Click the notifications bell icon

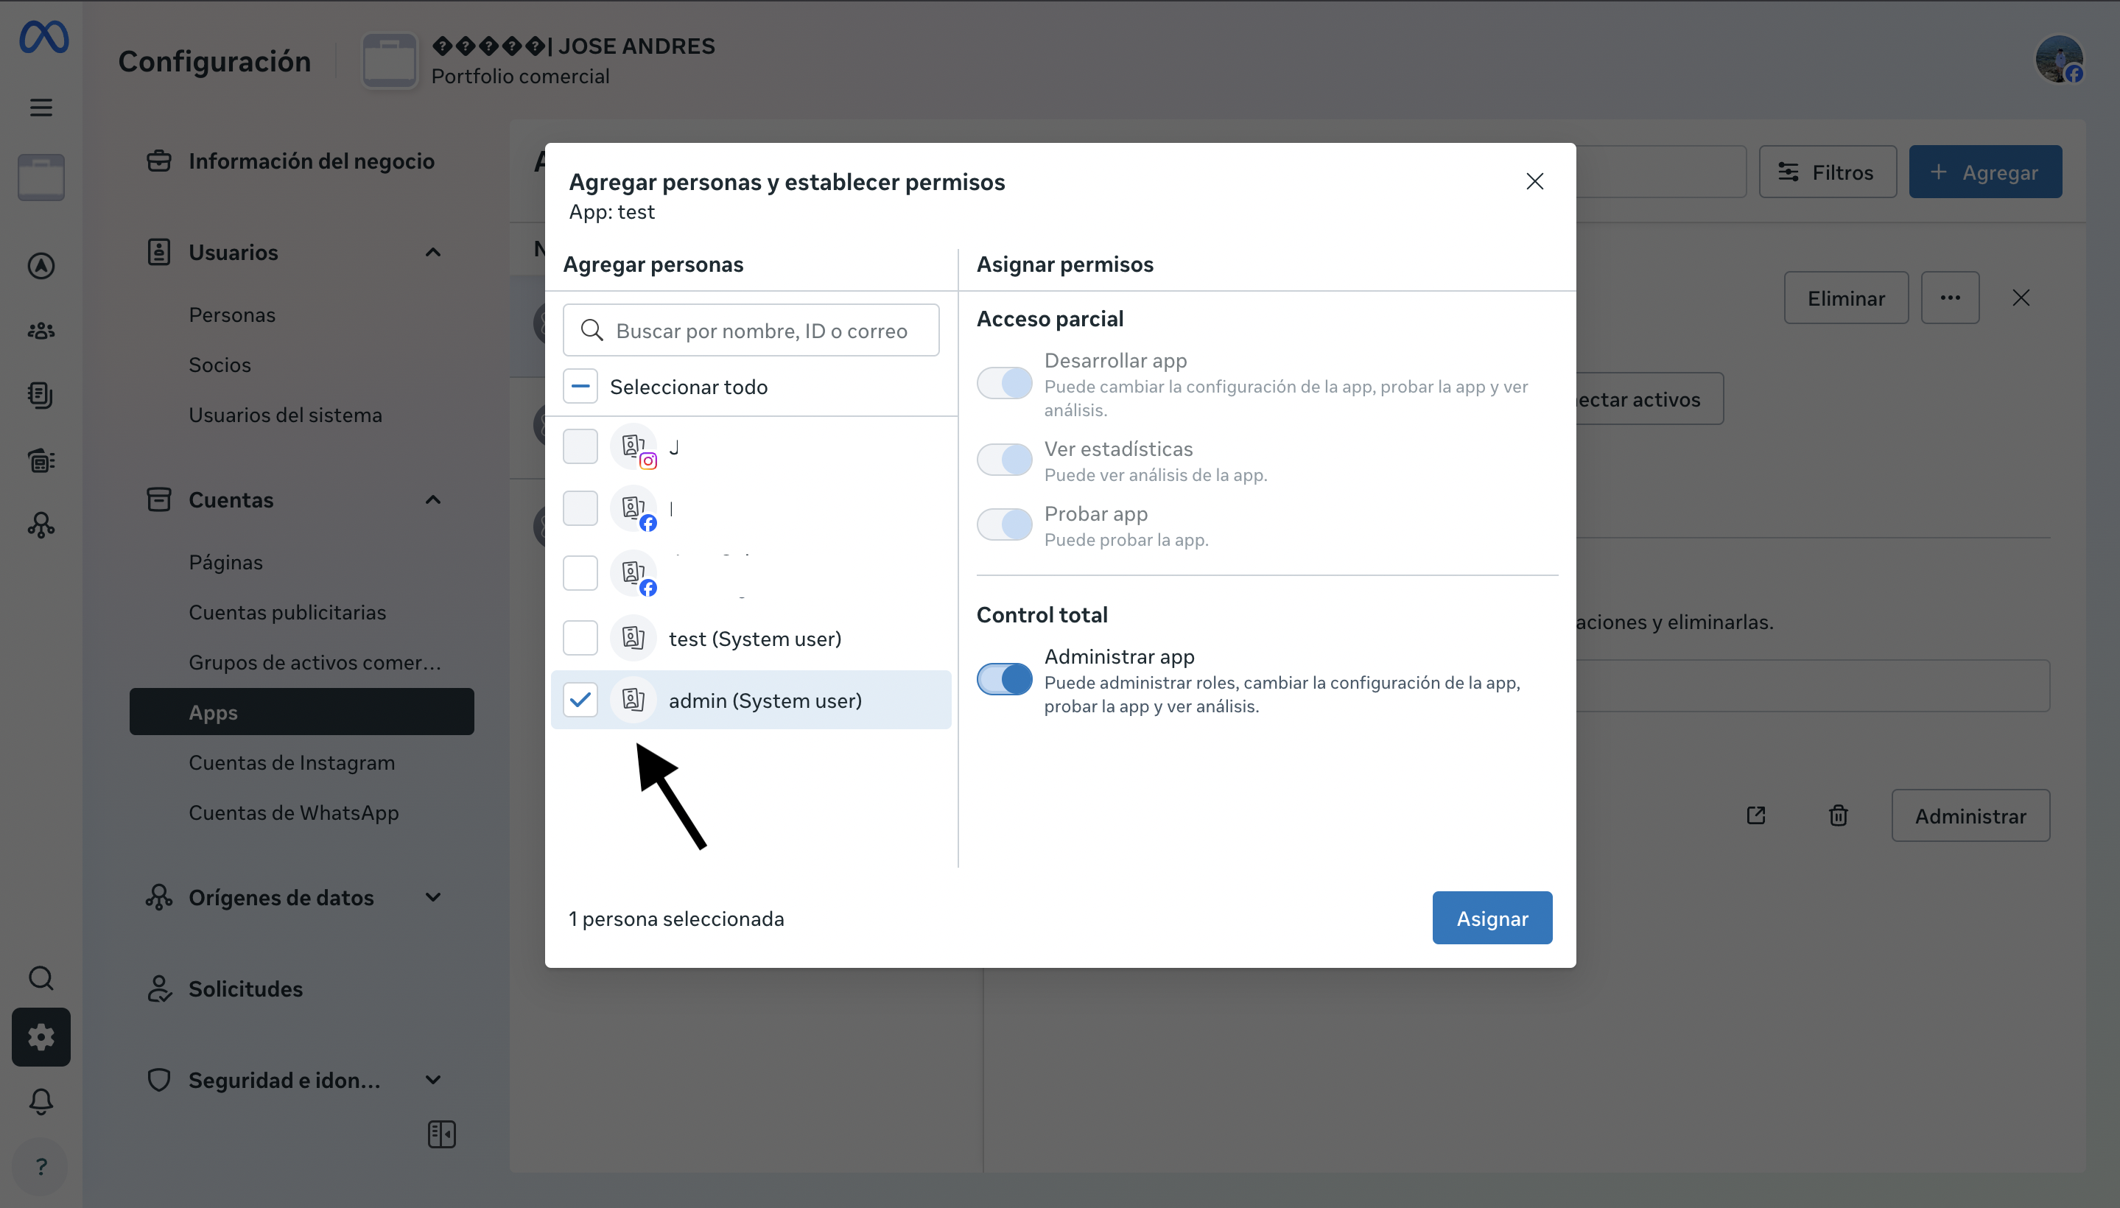[x=41, y=1101]
